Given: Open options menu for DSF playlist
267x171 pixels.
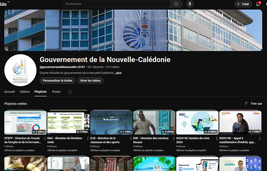Looking at the screenshot, I should [x=174, y=139].
